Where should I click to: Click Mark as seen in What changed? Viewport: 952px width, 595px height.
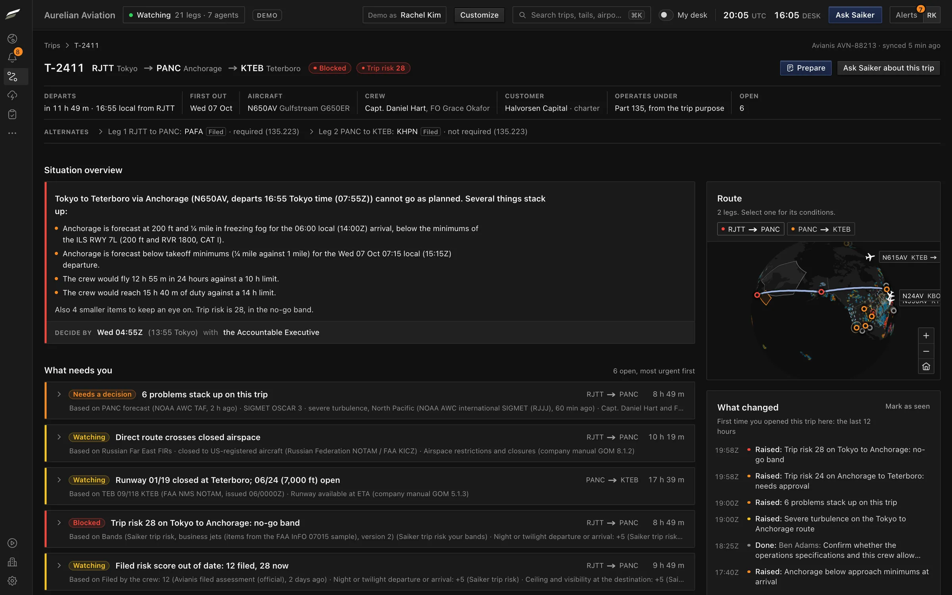pyautogui.click(x=908, y=407)
